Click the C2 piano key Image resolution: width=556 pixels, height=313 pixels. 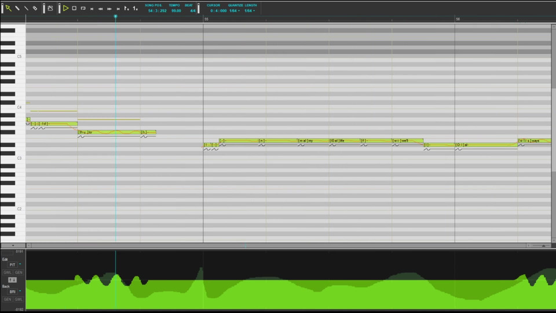(x=19, y=209)
